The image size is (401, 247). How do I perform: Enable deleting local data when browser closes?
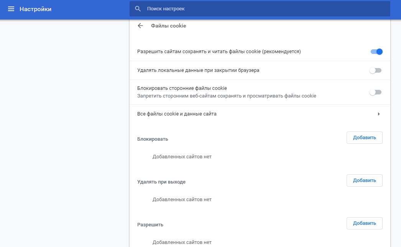click(376, 70)
